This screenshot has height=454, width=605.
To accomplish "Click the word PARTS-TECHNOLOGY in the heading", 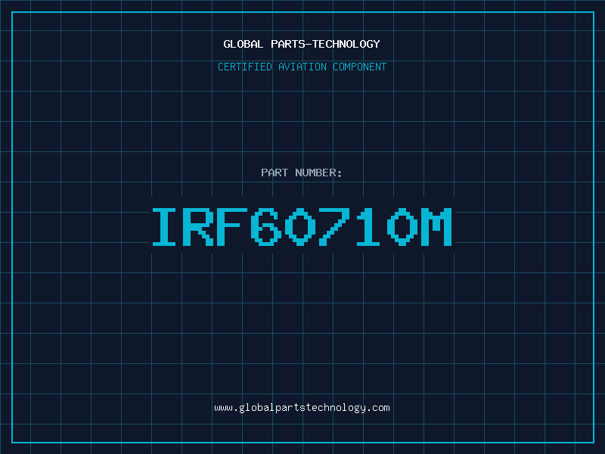I will 326,44.
